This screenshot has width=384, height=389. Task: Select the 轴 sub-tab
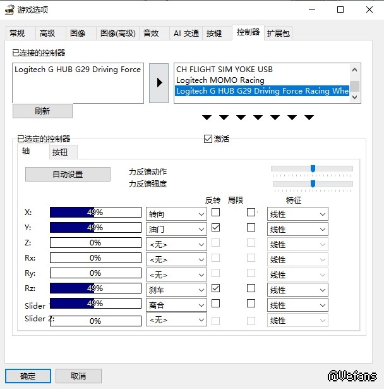pyautogui.click(x=33, y=151)
